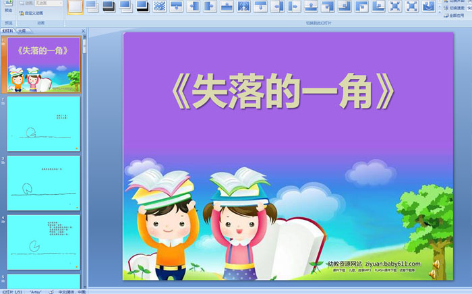Select the No Transition thumbnail in gallery

pyautogui.click(x=75, y=7)
